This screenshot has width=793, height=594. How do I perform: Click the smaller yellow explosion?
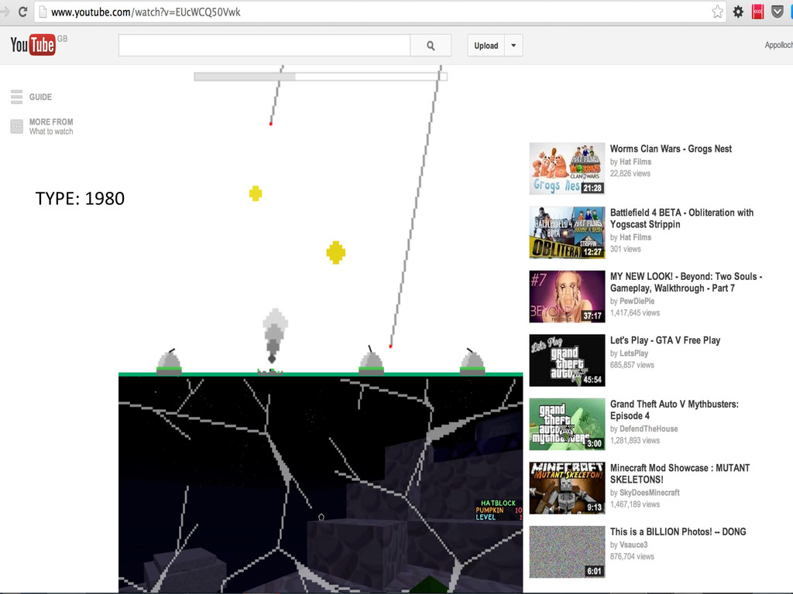point(256,193)
